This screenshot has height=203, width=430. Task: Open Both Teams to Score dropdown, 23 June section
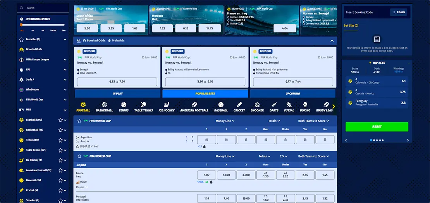click(313, 156)
